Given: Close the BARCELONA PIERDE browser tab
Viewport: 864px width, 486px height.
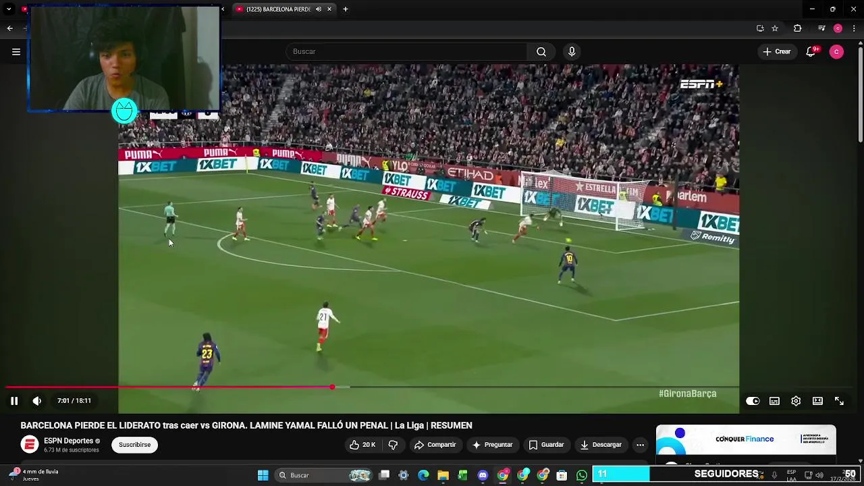Looking at the screenshot, I should coord(329,9).
